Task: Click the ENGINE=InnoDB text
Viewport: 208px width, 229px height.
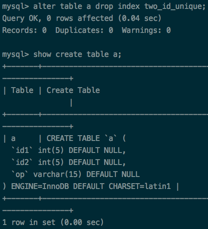Action: tap(40, 186)
